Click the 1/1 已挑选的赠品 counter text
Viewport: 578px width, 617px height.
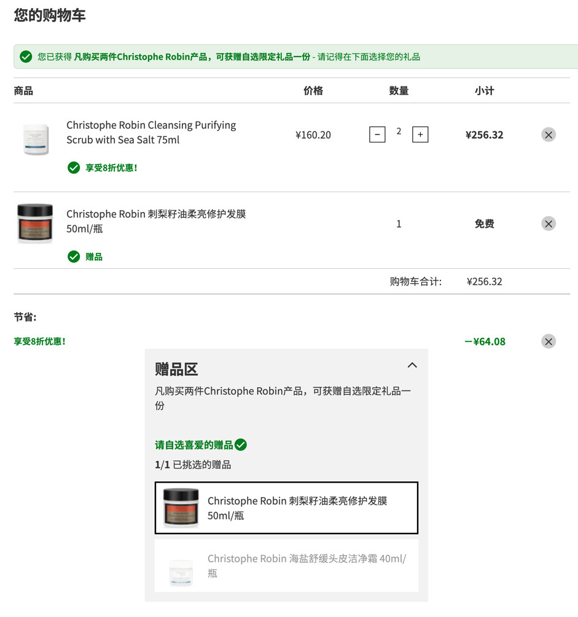click(x=193, y=465)
